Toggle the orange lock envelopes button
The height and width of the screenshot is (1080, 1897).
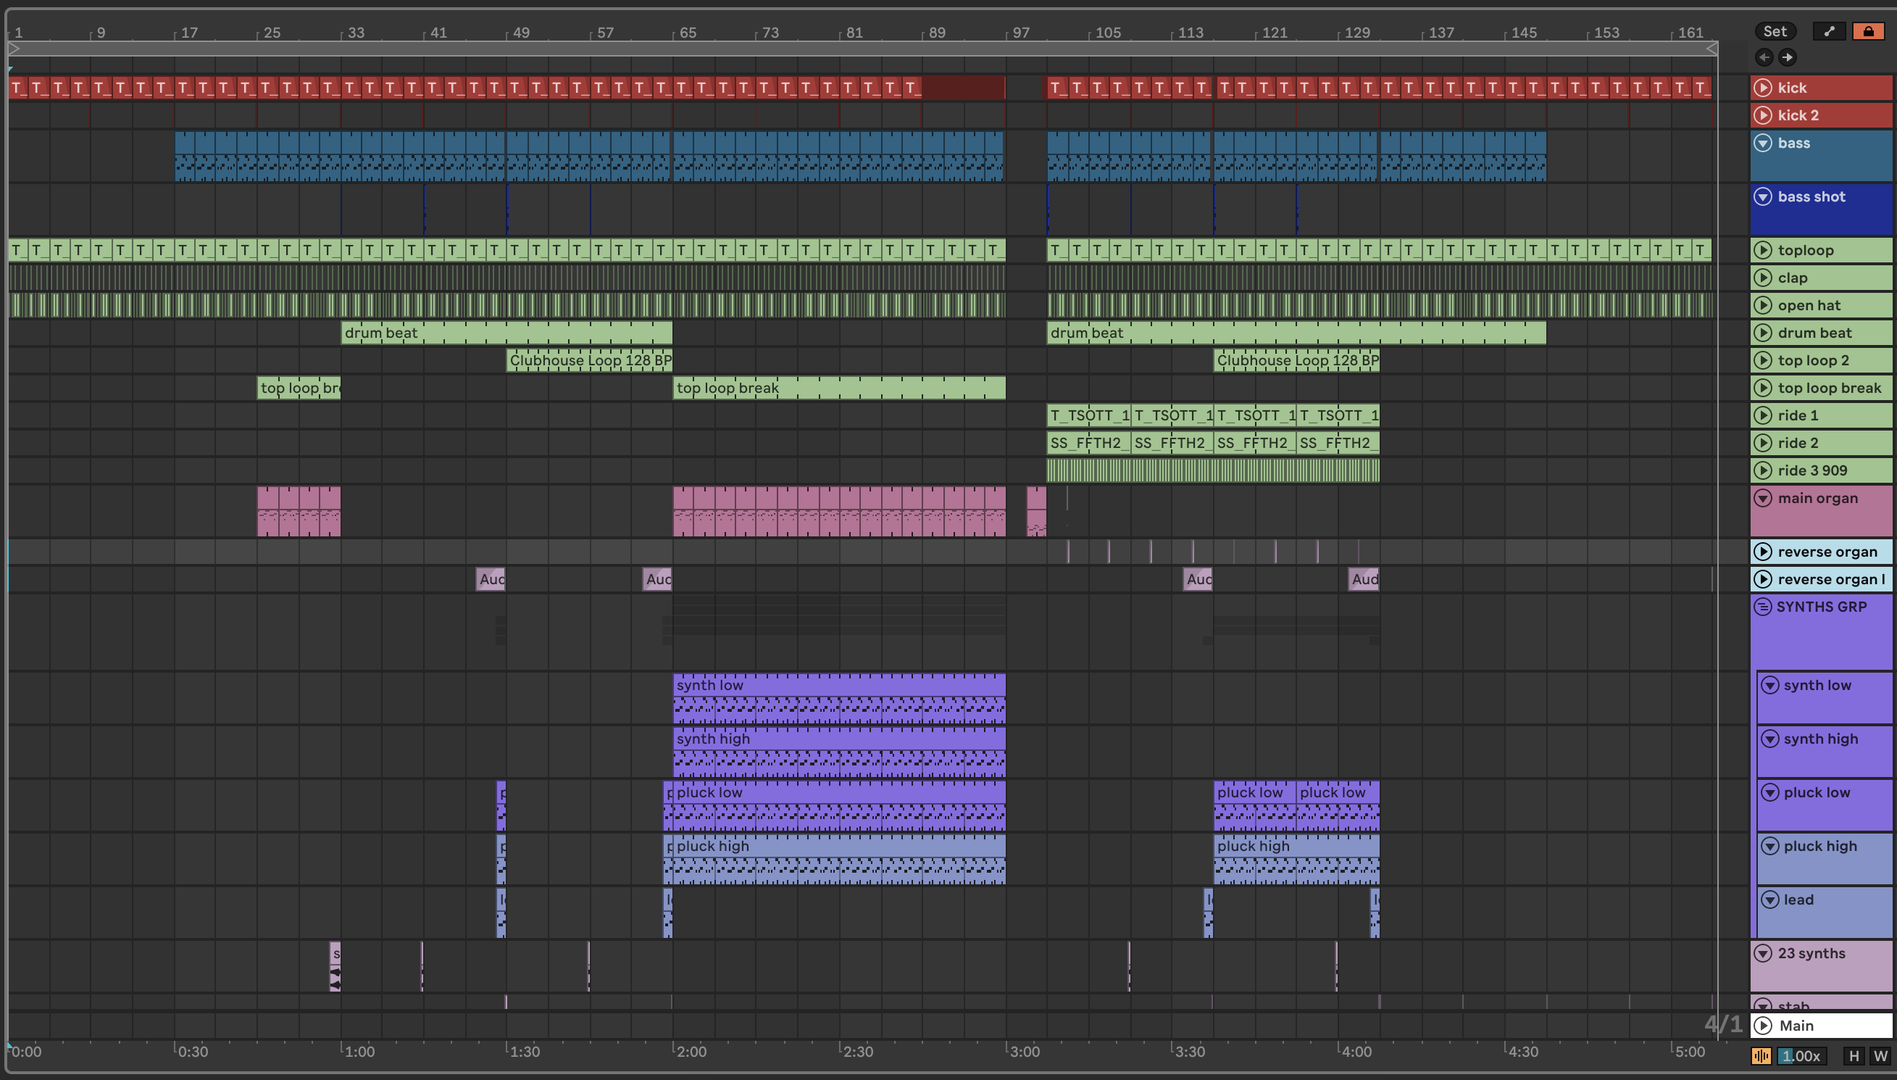pyautogui.click(x=1868, y=31)
